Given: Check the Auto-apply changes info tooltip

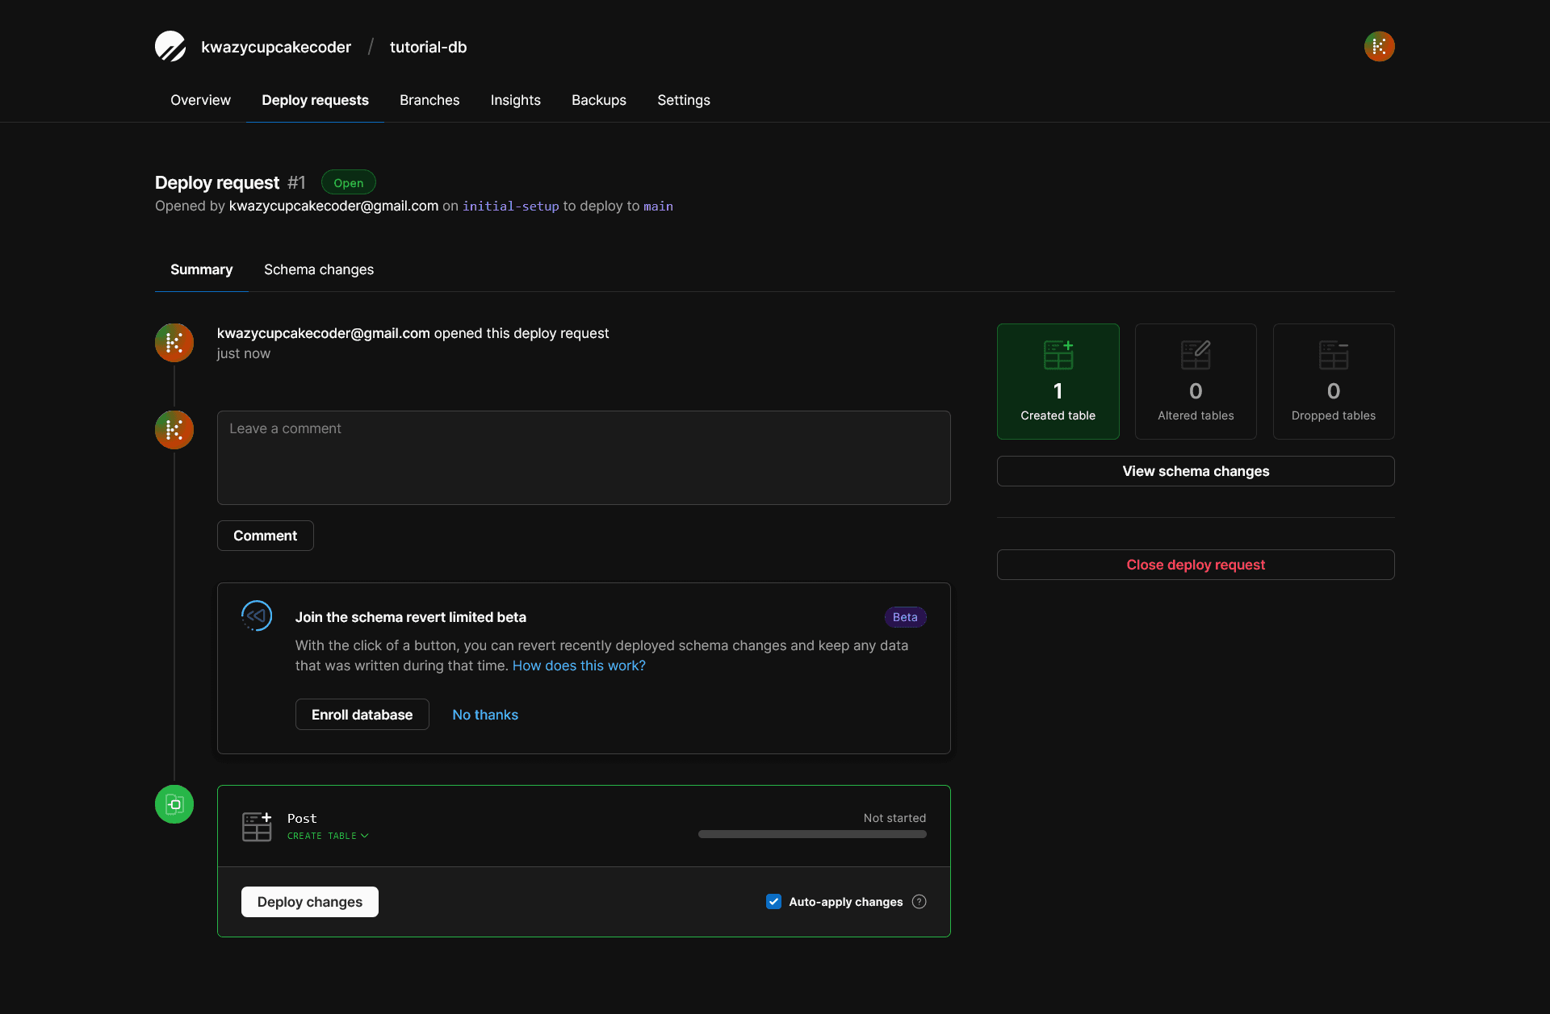Looking at the screenshot, I should pos(920,902).
